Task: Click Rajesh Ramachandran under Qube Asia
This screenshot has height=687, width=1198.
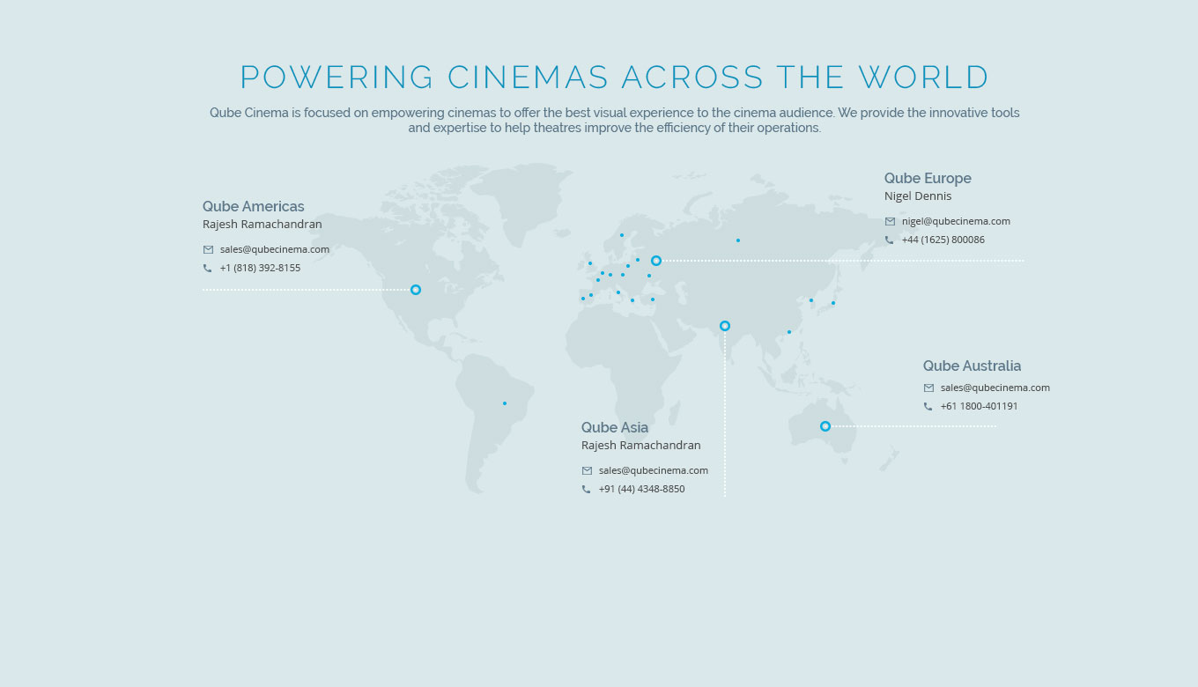Action: click(x=641, y=445)
